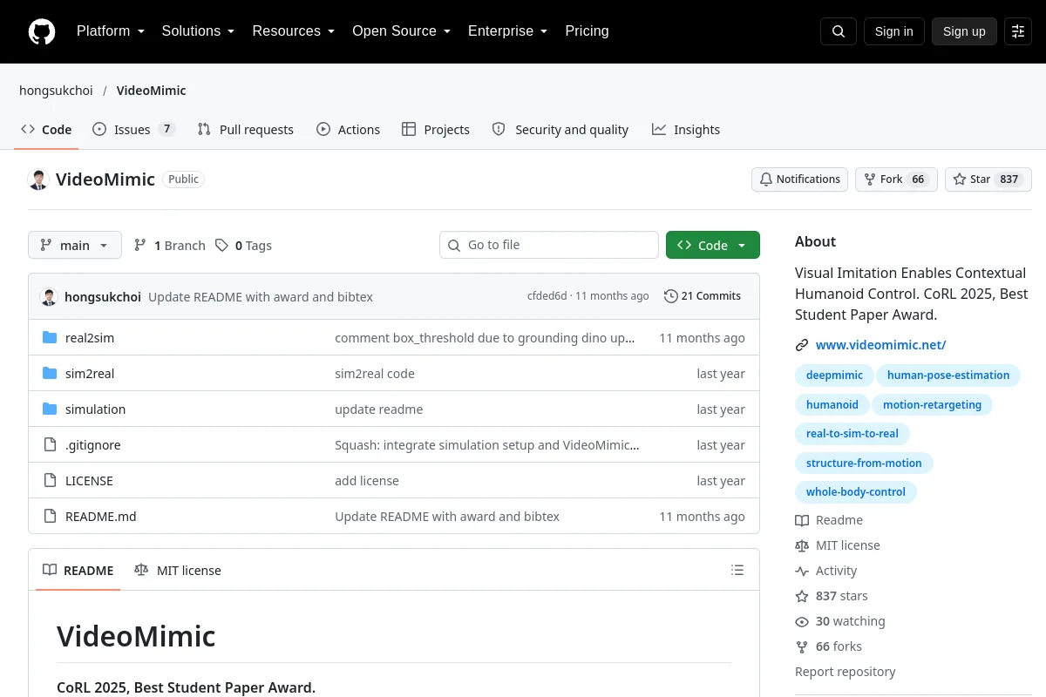Switch to the Insights tab

coord(686,130)
